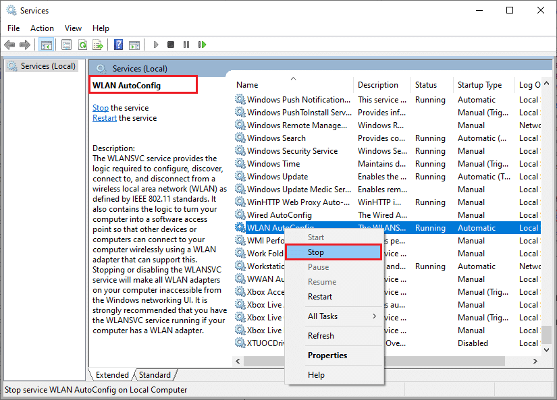
Task: Open the File menu
Action: 14,28
